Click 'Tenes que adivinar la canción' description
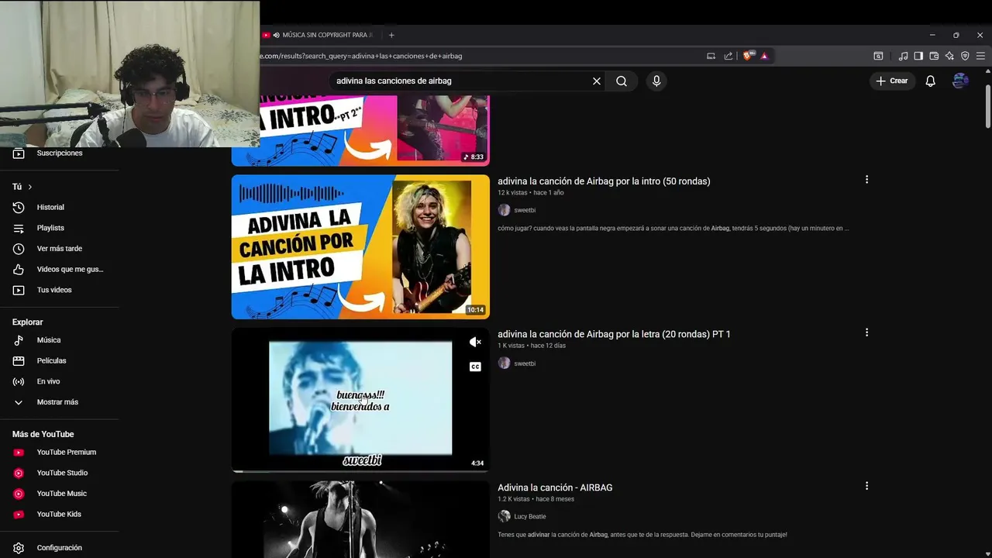The height and width of the screenshot is (558, 992). tap(642, 535)
